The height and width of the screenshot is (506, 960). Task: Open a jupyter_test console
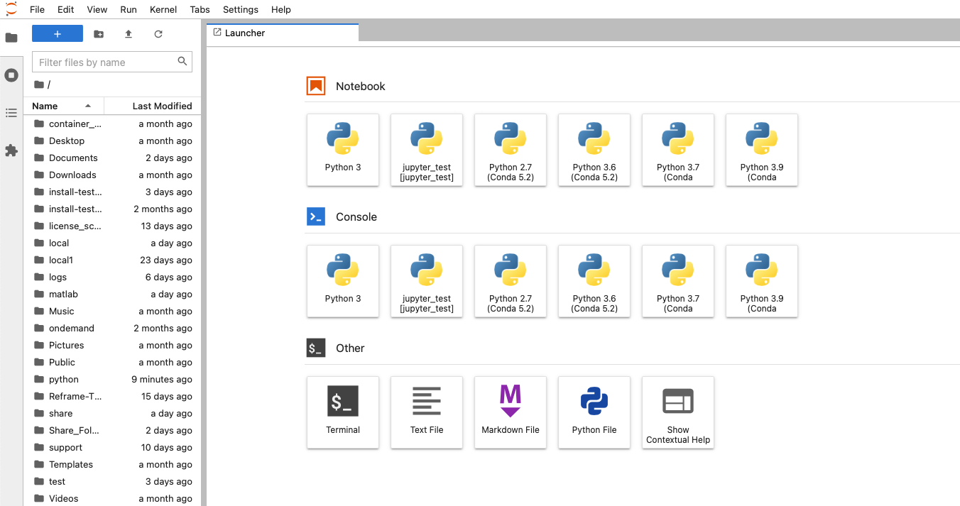[x=427, y=281]
